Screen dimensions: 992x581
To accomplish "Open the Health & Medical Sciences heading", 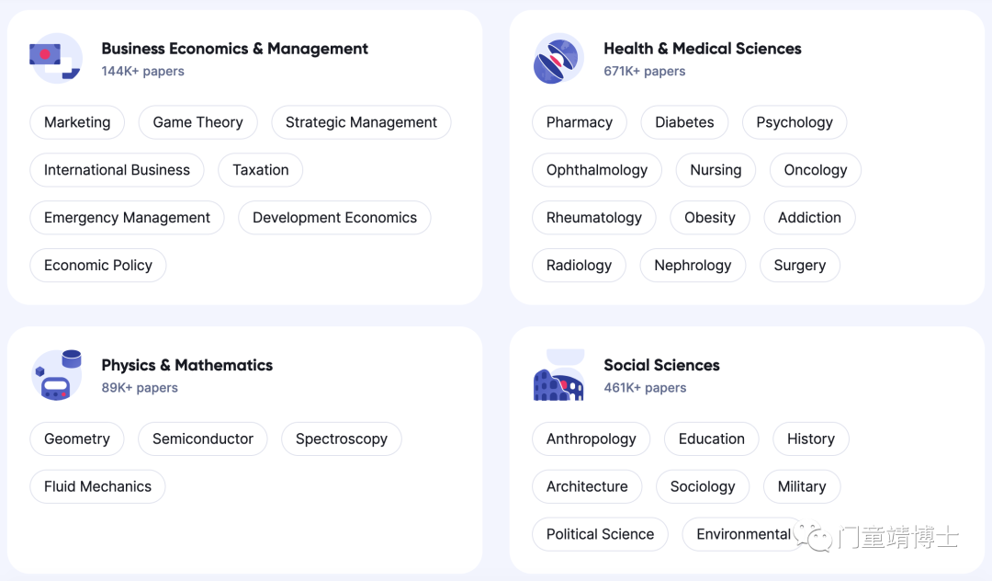I will coord(703,49).
